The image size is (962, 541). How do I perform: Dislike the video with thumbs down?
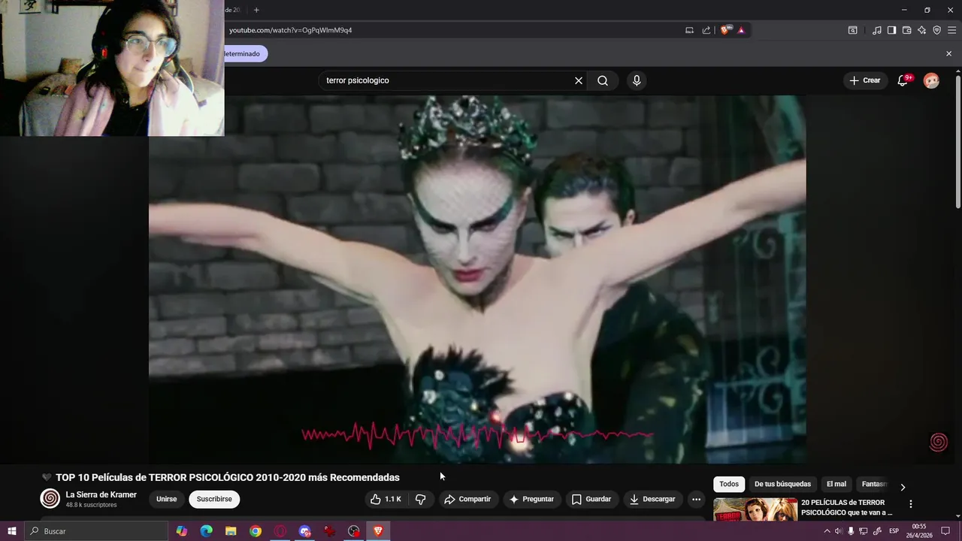[x=421, y=499]
